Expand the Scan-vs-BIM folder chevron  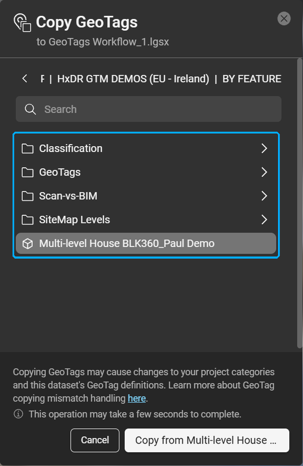click(x=264, y=196)
